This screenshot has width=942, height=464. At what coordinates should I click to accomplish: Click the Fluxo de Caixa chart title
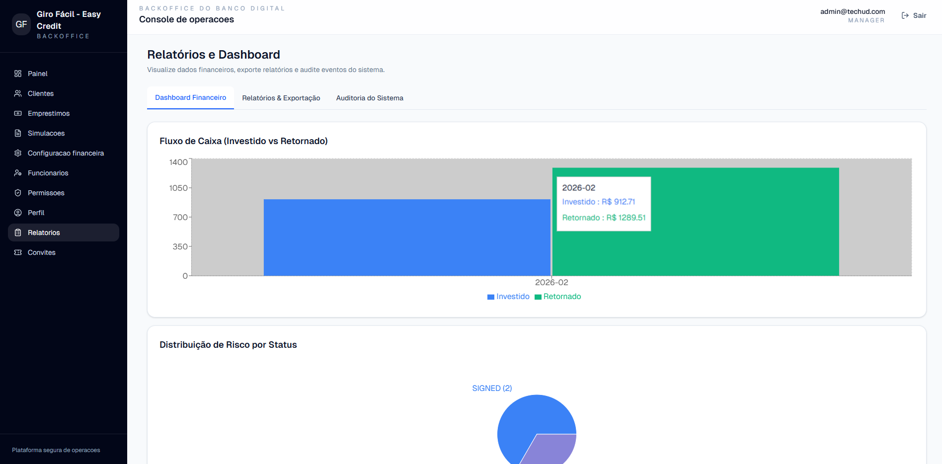coord(243,141)
